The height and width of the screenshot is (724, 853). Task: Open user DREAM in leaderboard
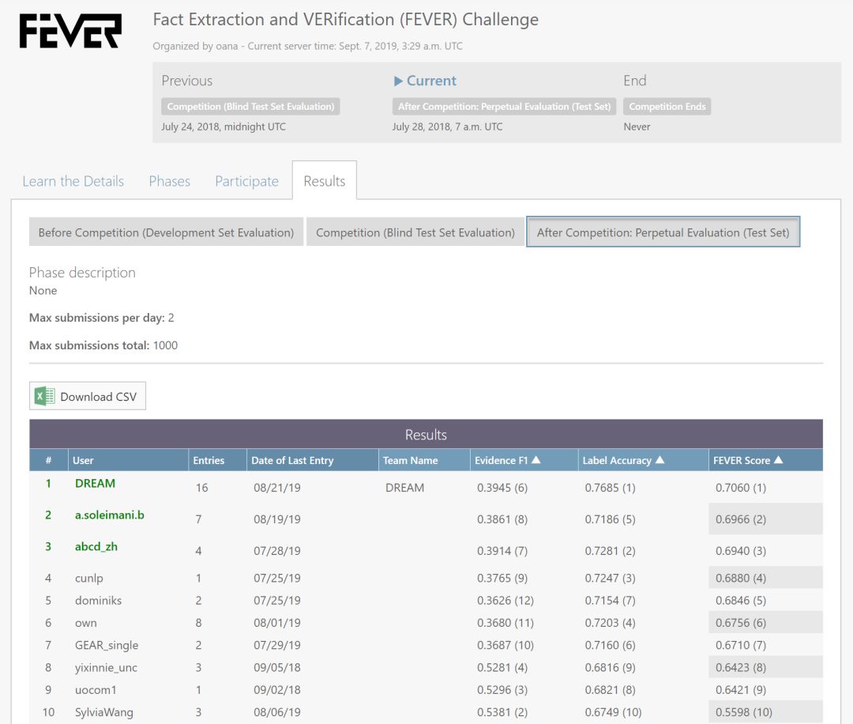point(95,484)
